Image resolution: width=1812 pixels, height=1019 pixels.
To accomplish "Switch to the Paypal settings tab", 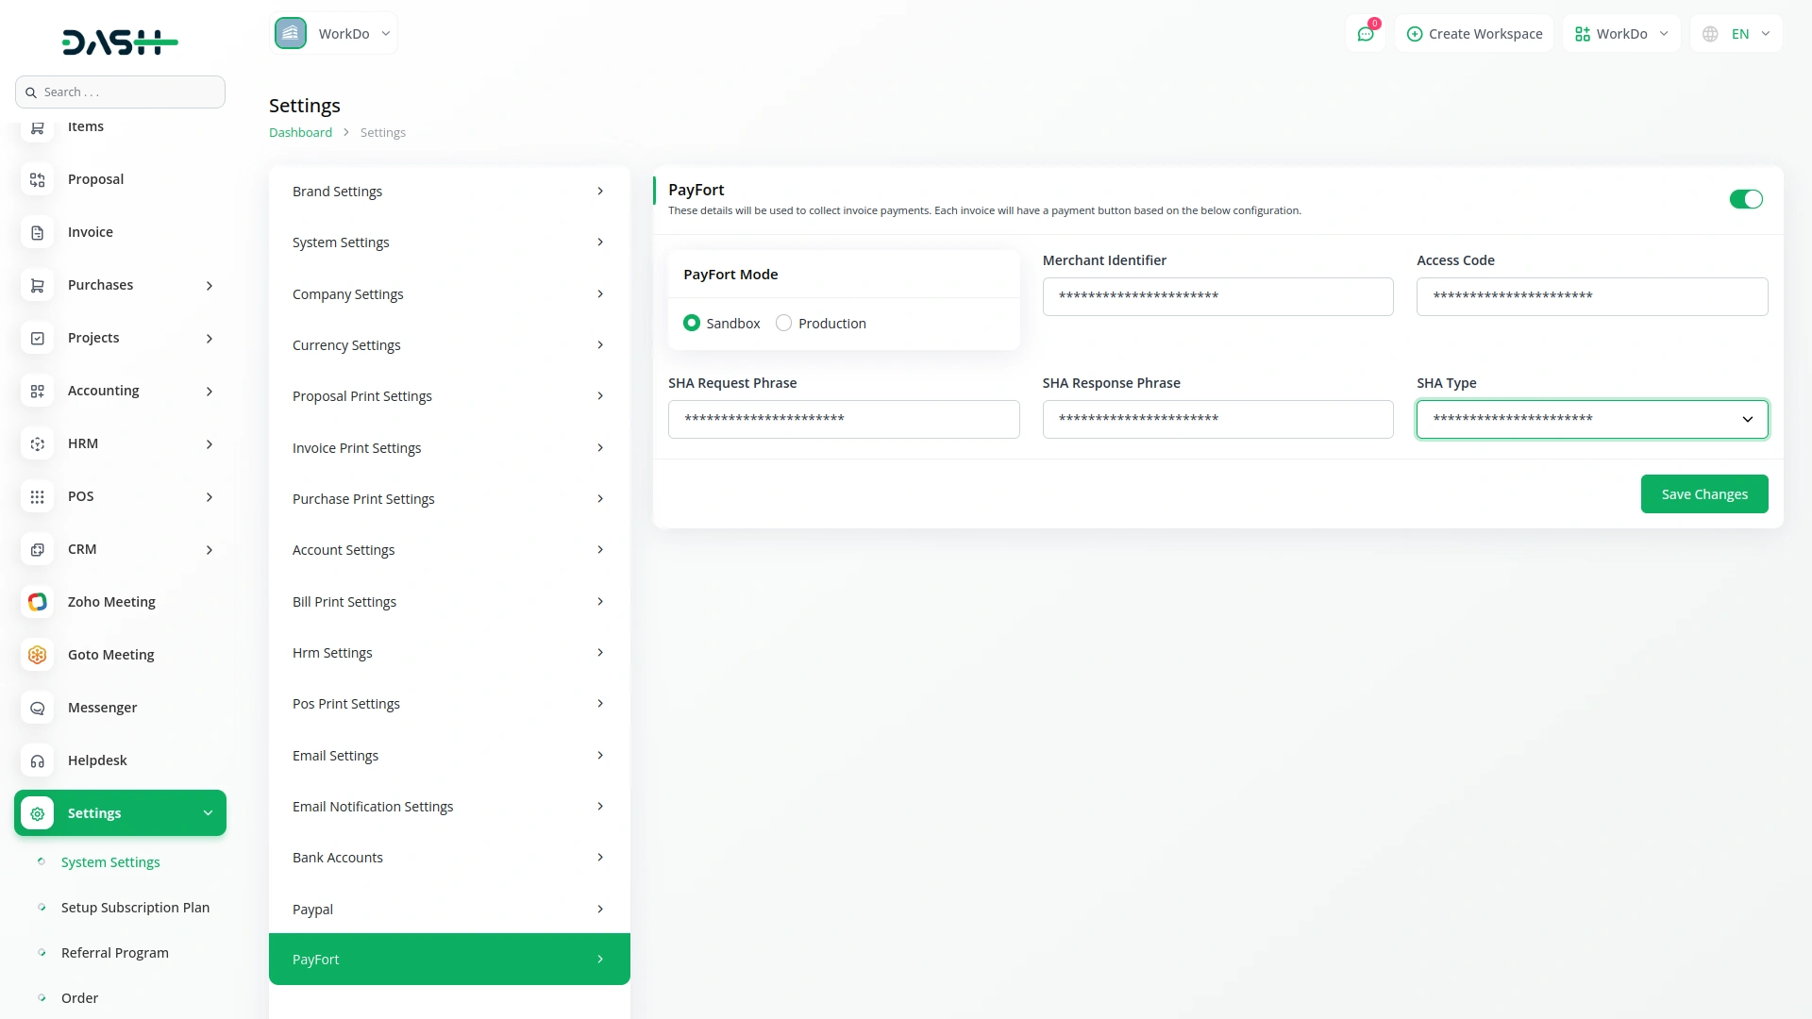I will tap(448, 909).
